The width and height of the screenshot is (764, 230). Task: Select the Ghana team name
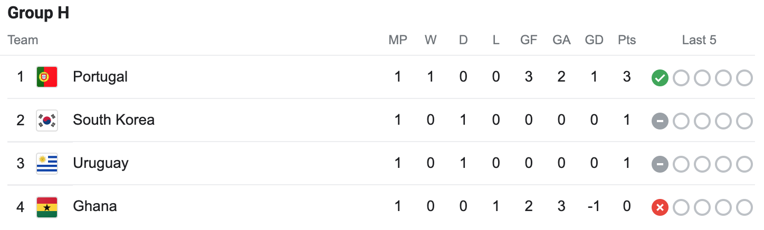tap(95, 206)
